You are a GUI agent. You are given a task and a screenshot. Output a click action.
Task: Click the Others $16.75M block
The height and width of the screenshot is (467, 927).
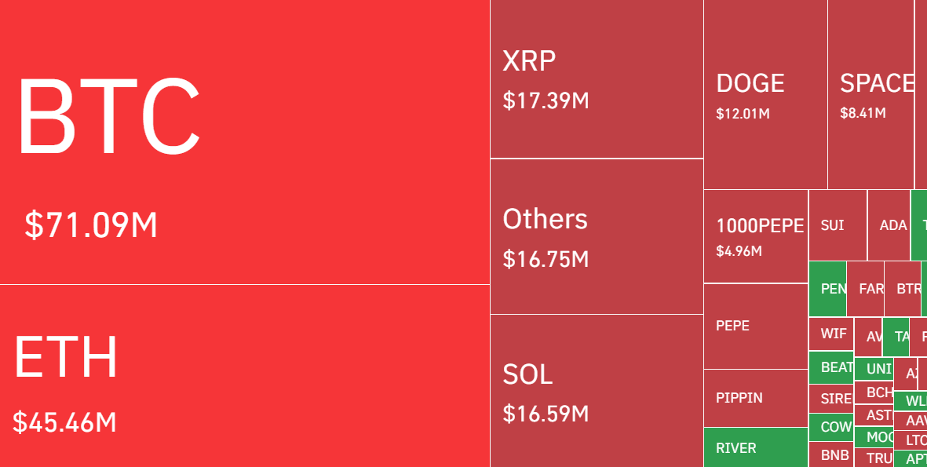click(x=597, y=236)
